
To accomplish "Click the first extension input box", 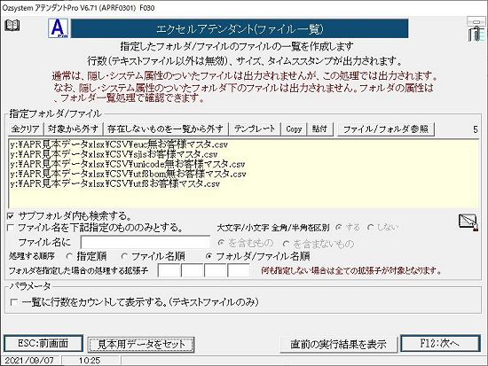I will 169,270.
